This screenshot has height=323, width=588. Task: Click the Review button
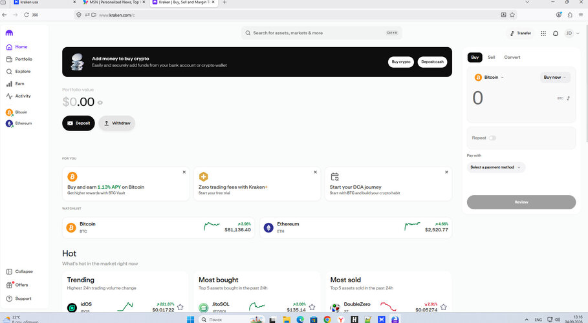[x=521, y=202]
